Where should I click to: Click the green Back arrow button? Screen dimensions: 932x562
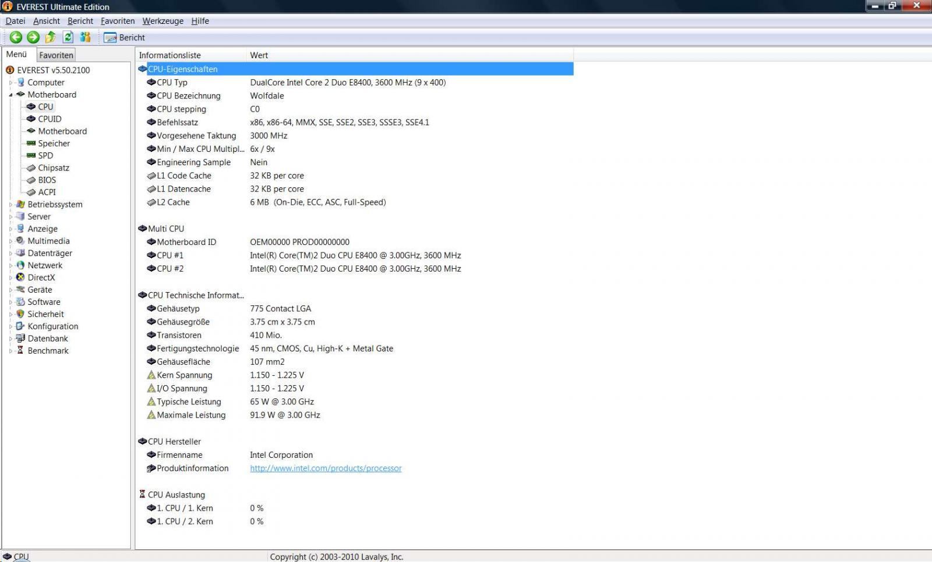(x=16, y=37)
